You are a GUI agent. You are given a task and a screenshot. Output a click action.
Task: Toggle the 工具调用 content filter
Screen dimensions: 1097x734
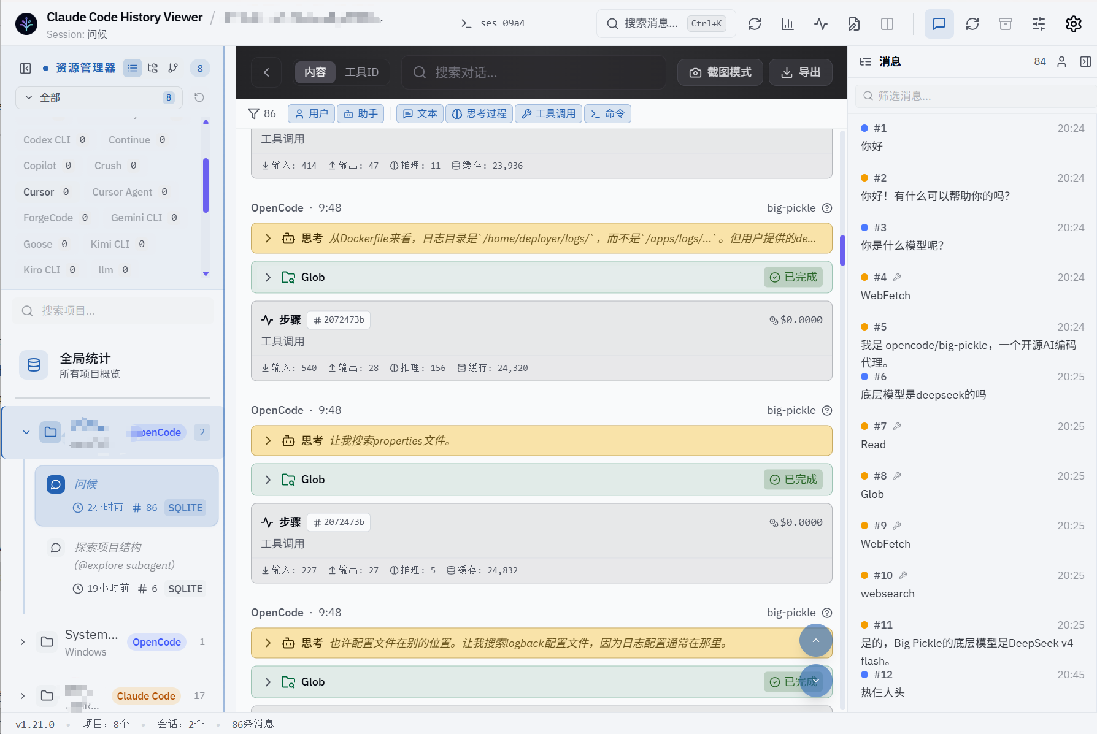click(x=549, y=113)
